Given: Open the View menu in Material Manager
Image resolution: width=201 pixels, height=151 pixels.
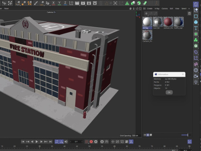Looking at the screenshot, I should pos(177,8).
